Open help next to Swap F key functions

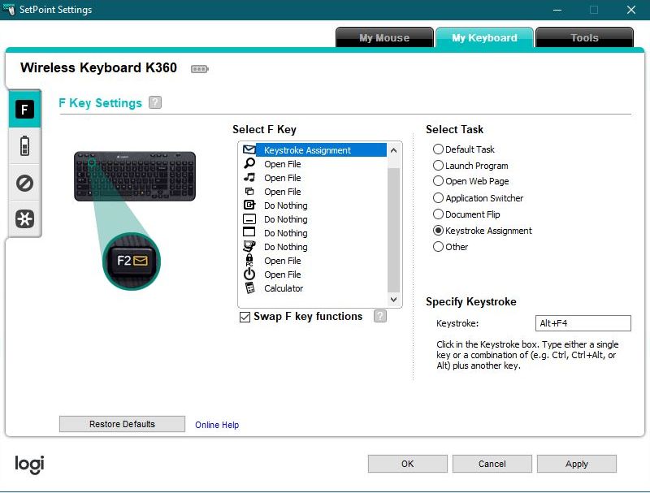pos(379,316)
